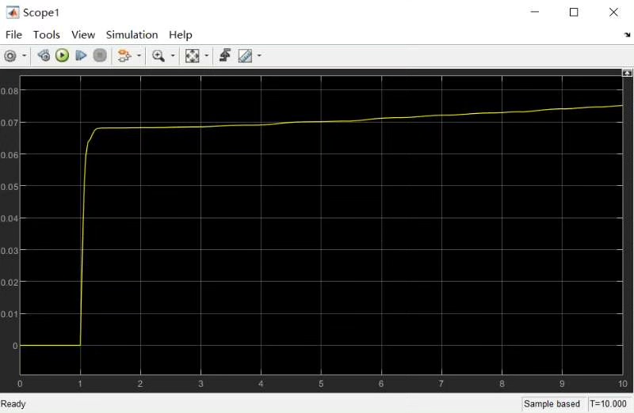Expand the zoom options dropdown arrow
Viewport: 634px width, 413px height.
click(173, 55)
